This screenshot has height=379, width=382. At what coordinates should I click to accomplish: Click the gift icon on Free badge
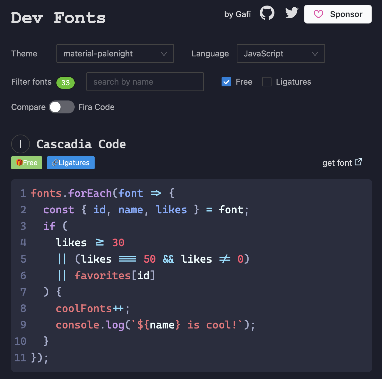click(x=19, y=162)
